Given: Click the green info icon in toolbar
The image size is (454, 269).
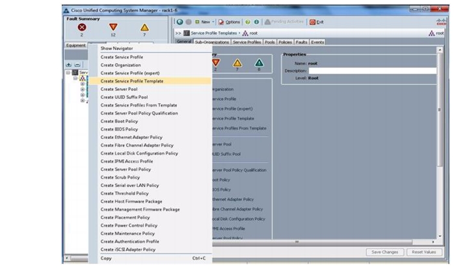Looking at the screenshot, I should click(256, 21).
